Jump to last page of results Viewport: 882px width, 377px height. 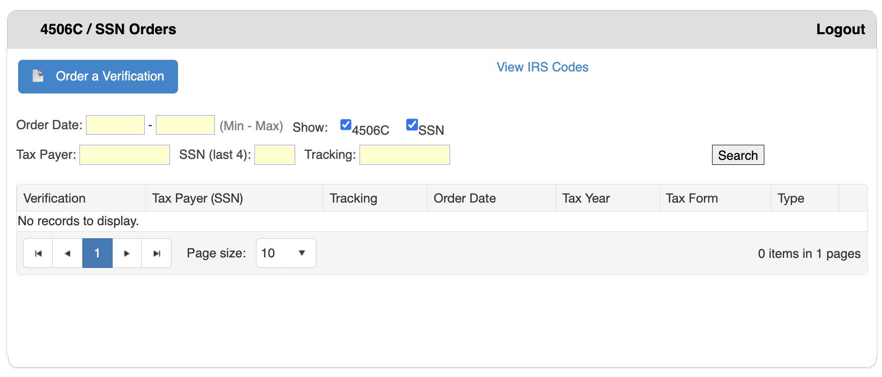[x=156, y=253]
